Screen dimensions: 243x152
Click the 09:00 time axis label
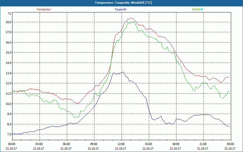click(94, 144)
